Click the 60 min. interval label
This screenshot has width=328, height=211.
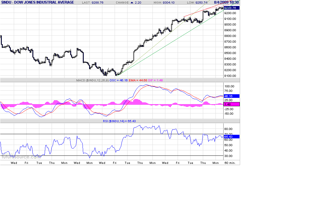230,163
